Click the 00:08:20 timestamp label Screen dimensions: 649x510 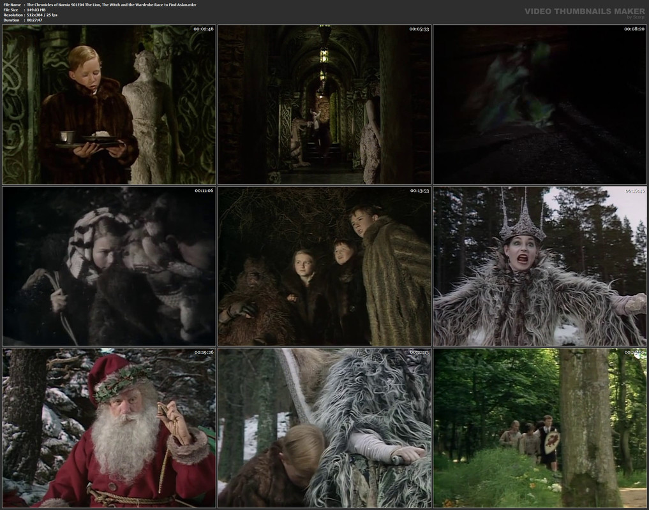coord(634,29)
